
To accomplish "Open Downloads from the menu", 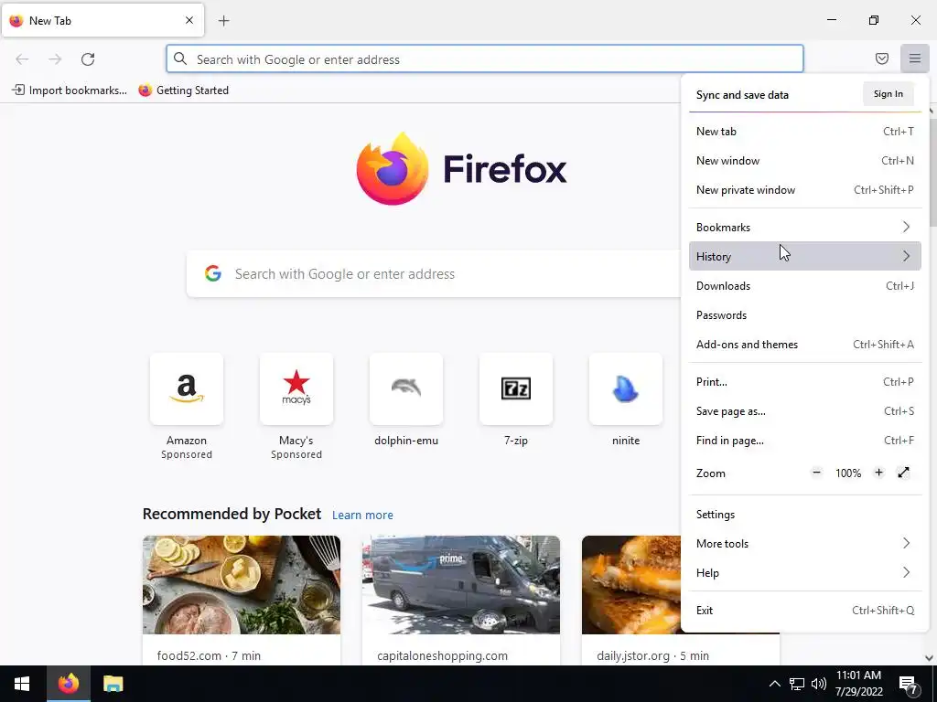I will coord(805,286).
